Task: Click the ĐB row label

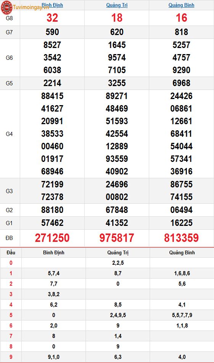Action: [x=9, y=238]
